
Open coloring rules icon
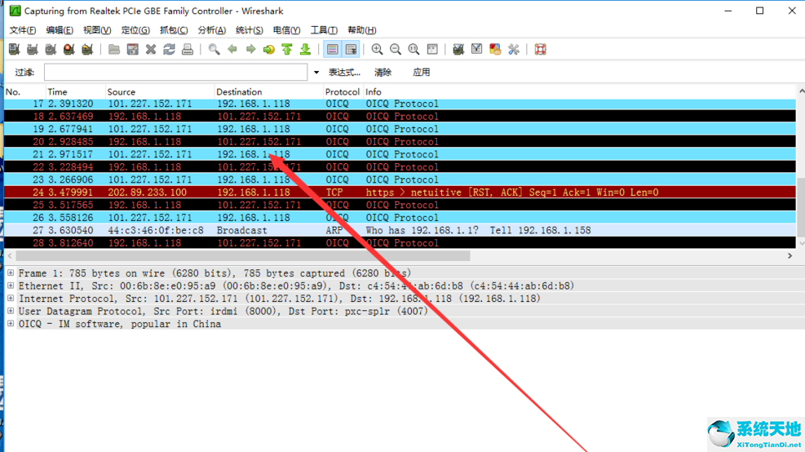pyautogui.click(x=495, y=49)
